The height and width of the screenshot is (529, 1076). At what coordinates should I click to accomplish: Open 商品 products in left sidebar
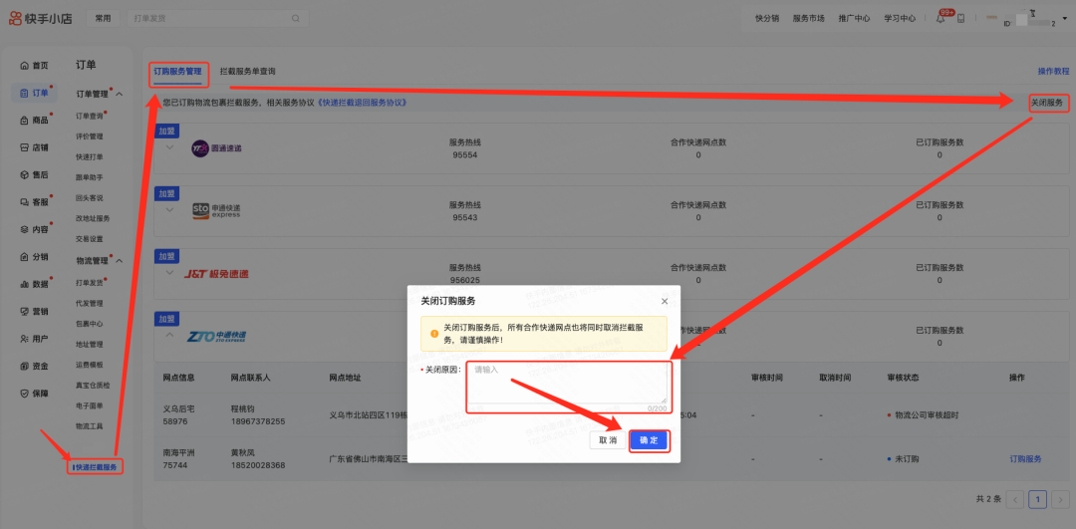pos(34,120)
